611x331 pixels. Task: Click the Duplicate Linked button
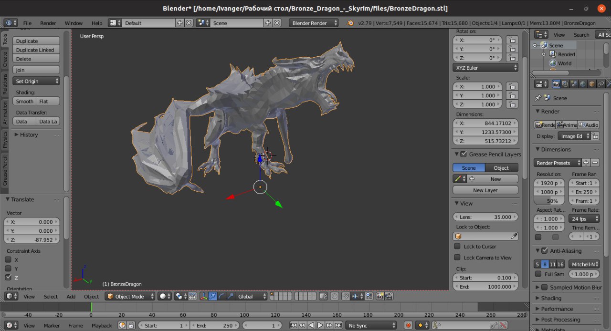pos(36,50)
